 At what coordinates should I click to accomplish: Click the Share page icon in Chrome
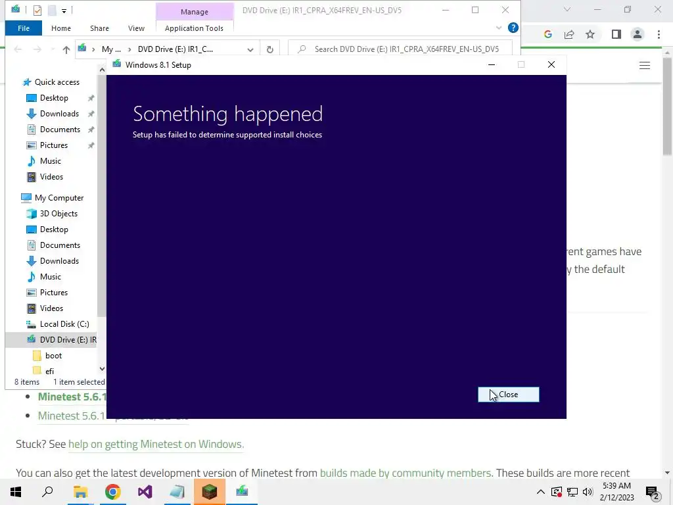pyautogui.click(x=569, y=34)
